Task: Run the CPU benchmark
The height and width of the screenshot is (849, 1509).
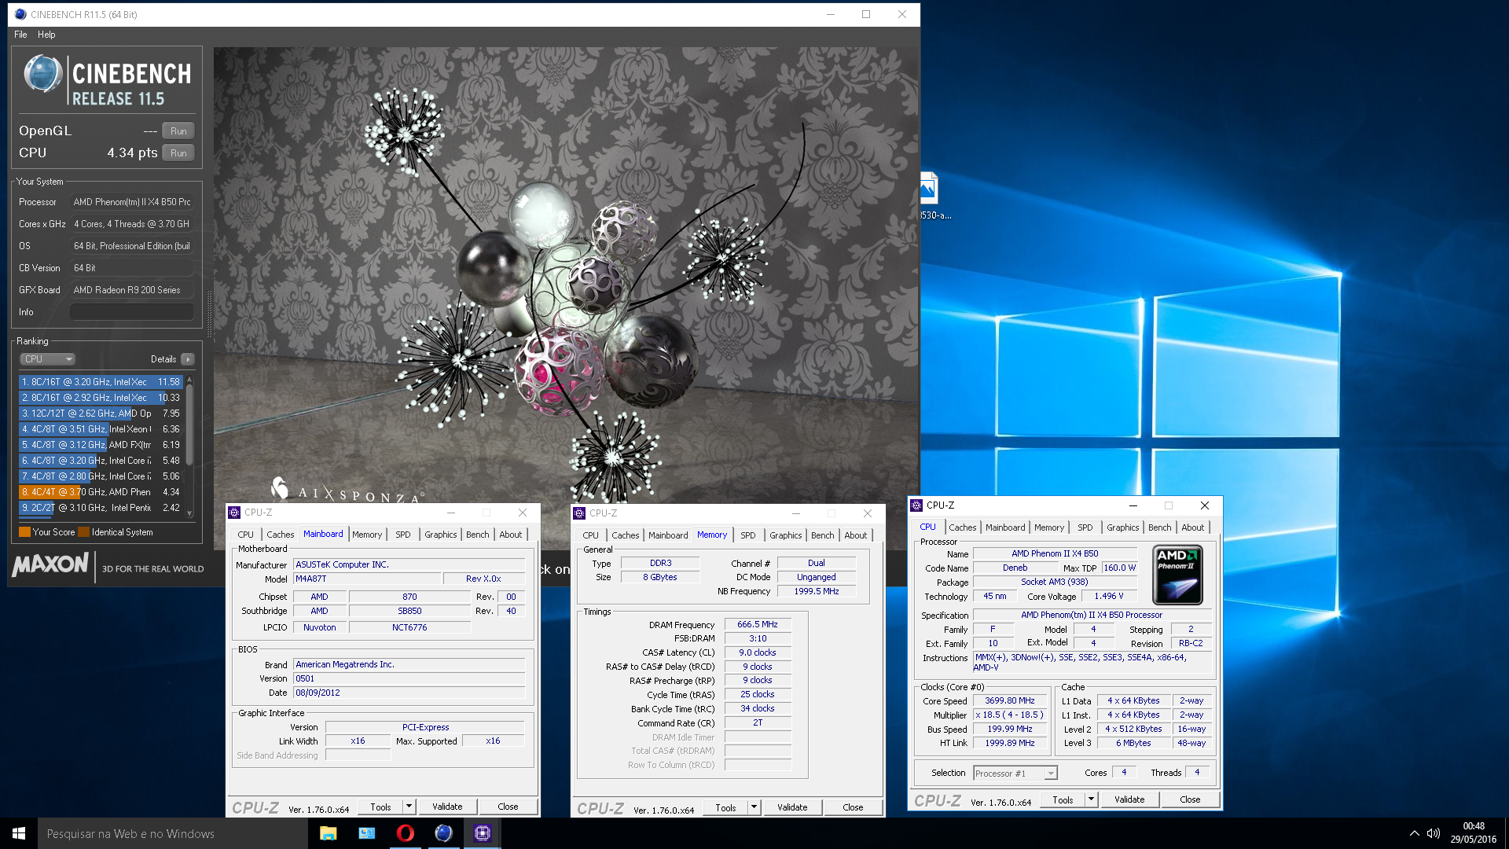Action: pos(178,153)
